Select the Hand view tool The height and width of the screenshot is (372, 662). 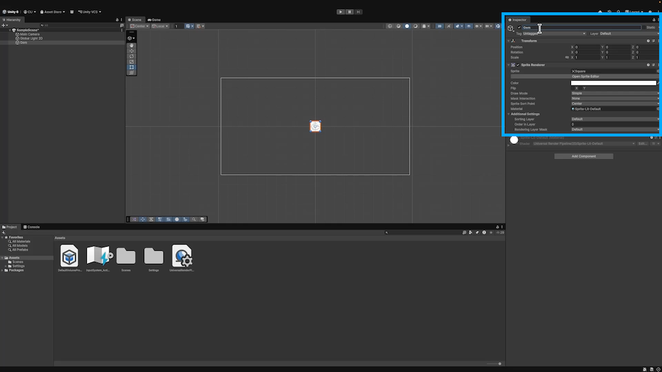[x=132, y=45]
